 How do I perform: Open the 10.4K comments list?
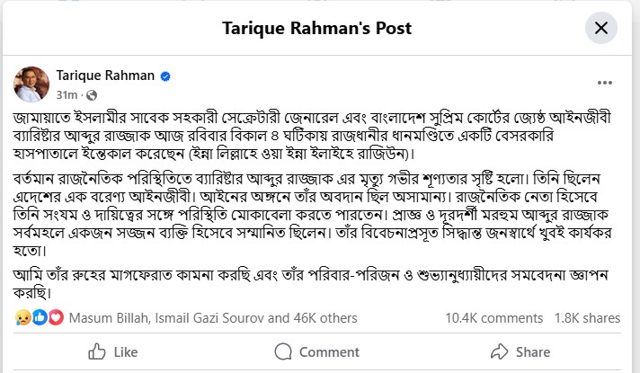493,318
